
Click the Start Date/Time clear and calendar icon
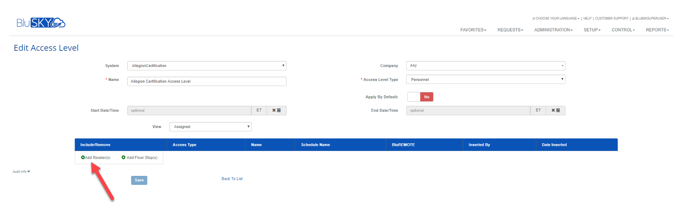pyautogui.click(x=276, y=110)
